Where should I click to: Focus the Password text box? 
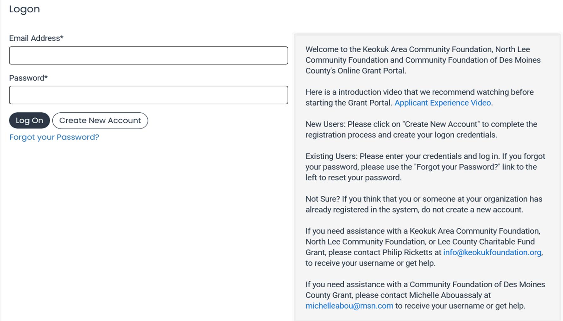point(148,95)
